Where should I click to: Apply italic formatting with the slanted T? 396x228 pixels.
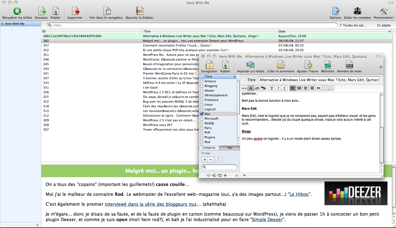(278, 88)
